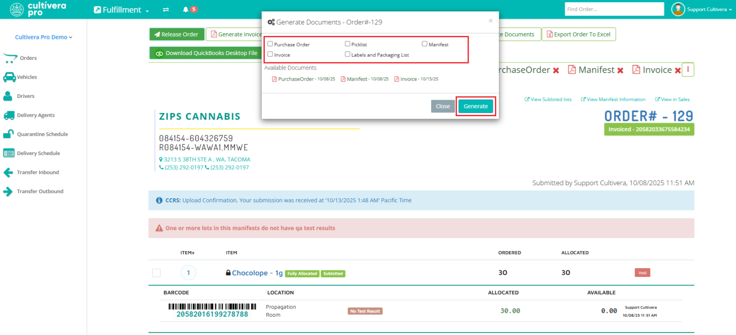This screenshot has width=736, height=335.
Task: Click View Subloted lots link
Action: coord(548,100)
